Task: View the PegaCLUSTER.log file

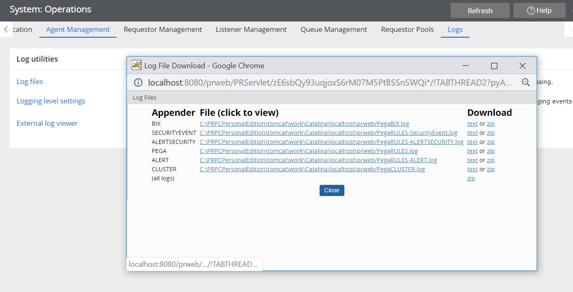Action: [312, 169]
